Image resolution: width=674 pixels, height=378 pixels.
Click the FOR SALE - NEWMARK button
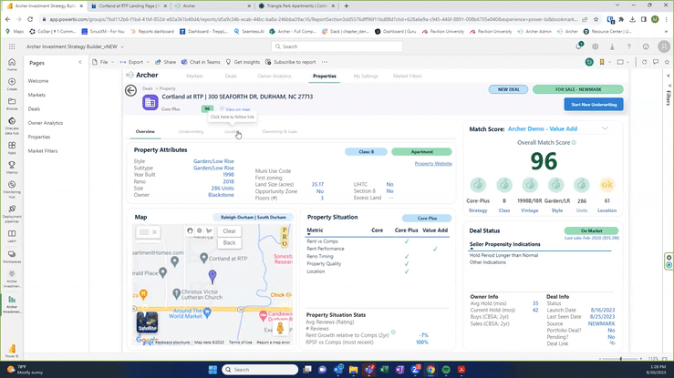pyautogui.click(x=577, y=89)
